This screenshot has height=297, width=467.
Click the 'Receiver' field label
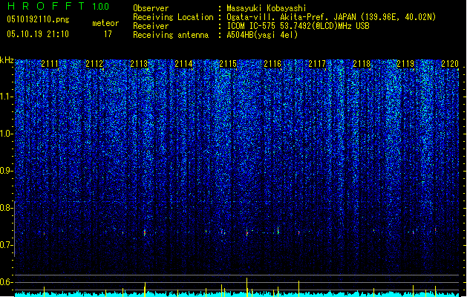coord(151,26)
